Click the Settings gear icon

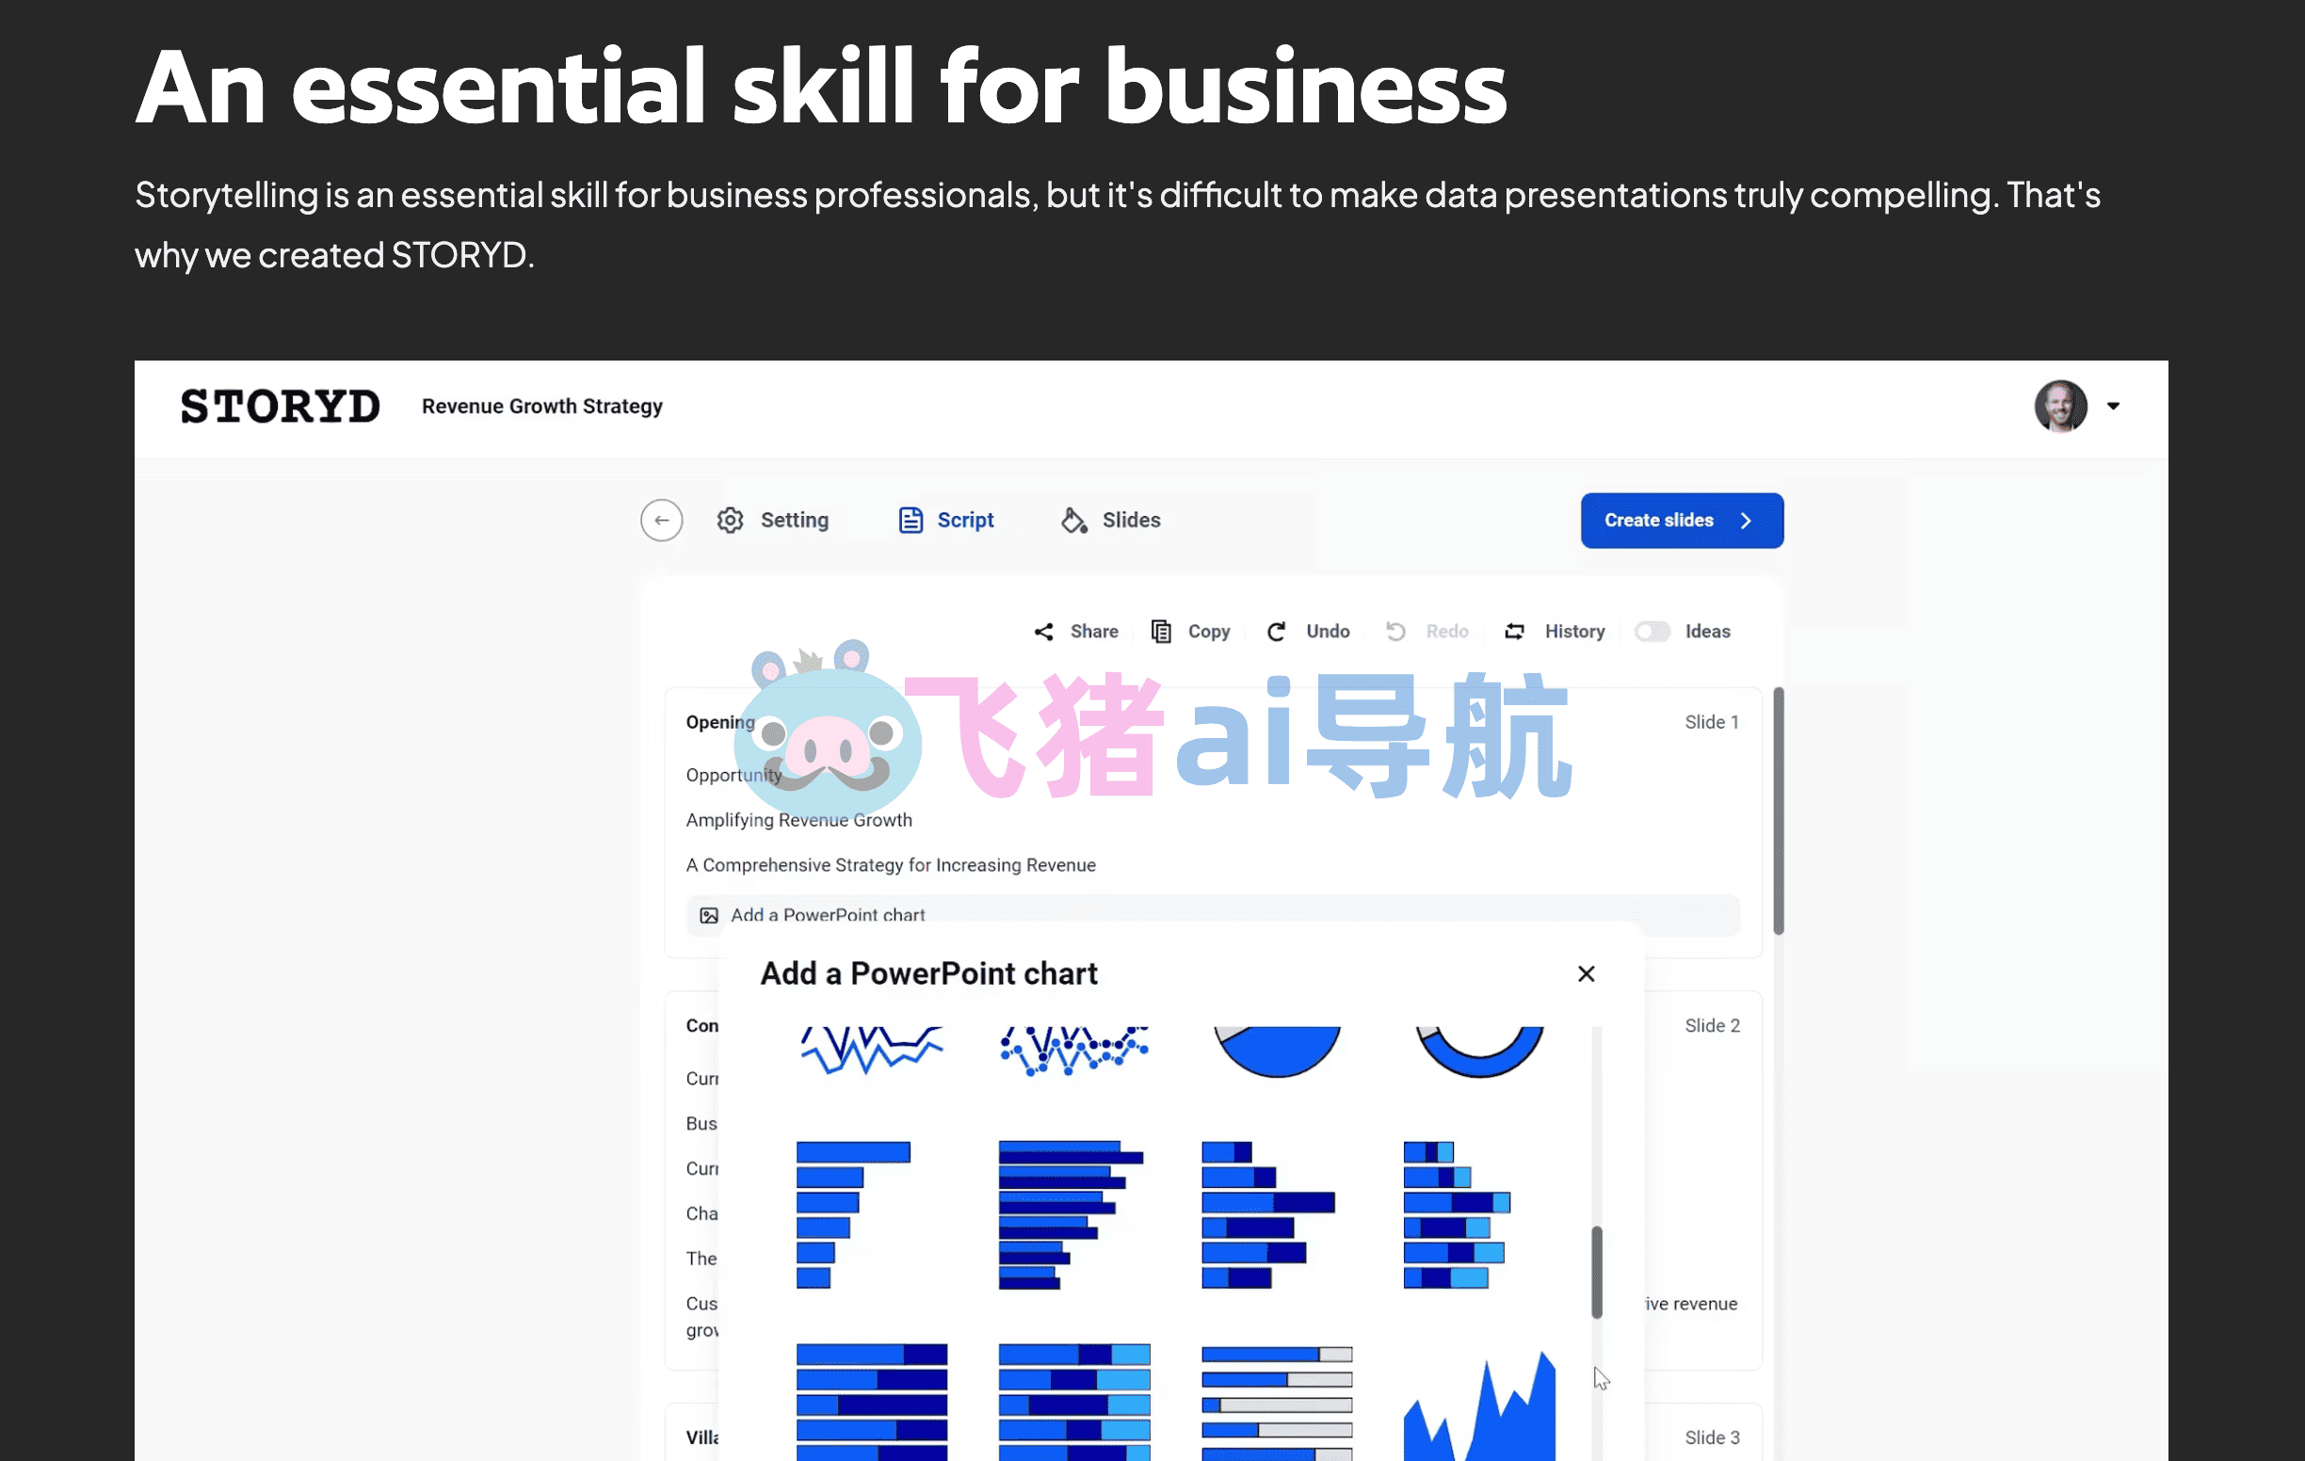pyautogui.click(x=731, y=519)
